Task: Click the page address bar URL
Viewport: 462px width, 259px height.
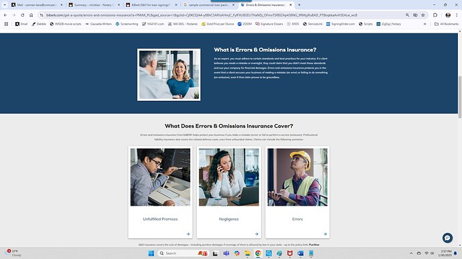Action: click(202, 15)
